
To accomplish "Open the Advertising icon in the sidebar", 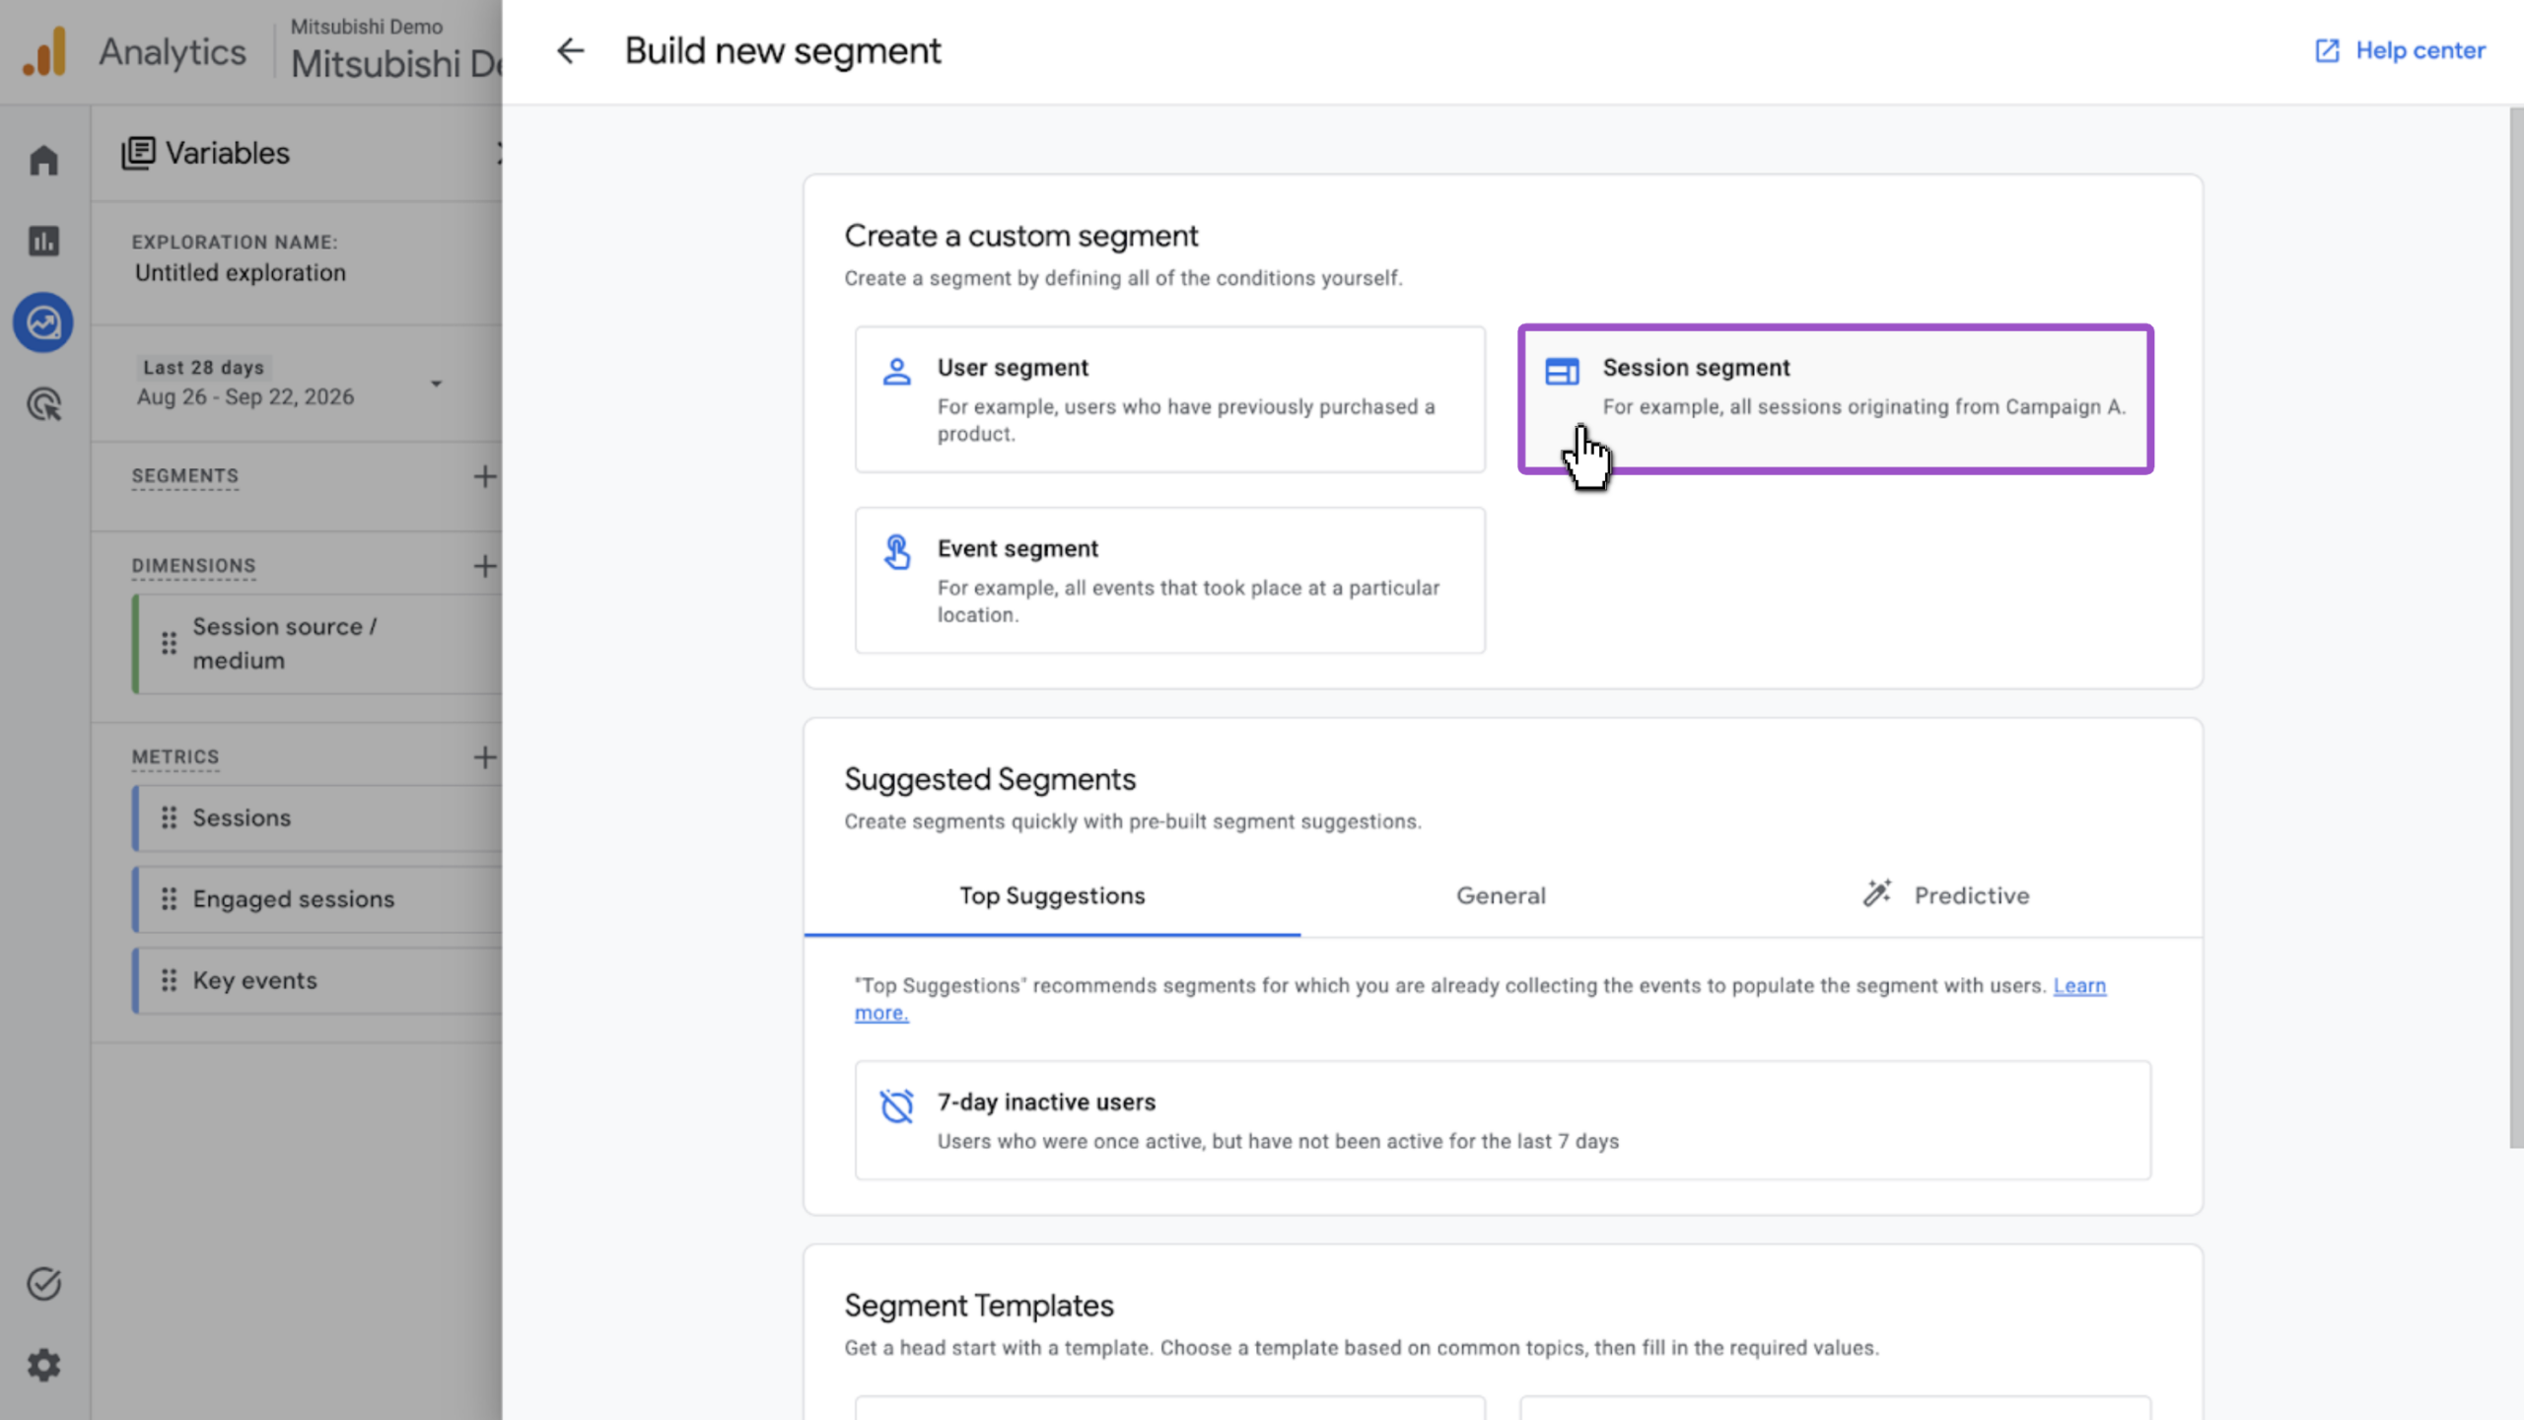I will [43, 404].
